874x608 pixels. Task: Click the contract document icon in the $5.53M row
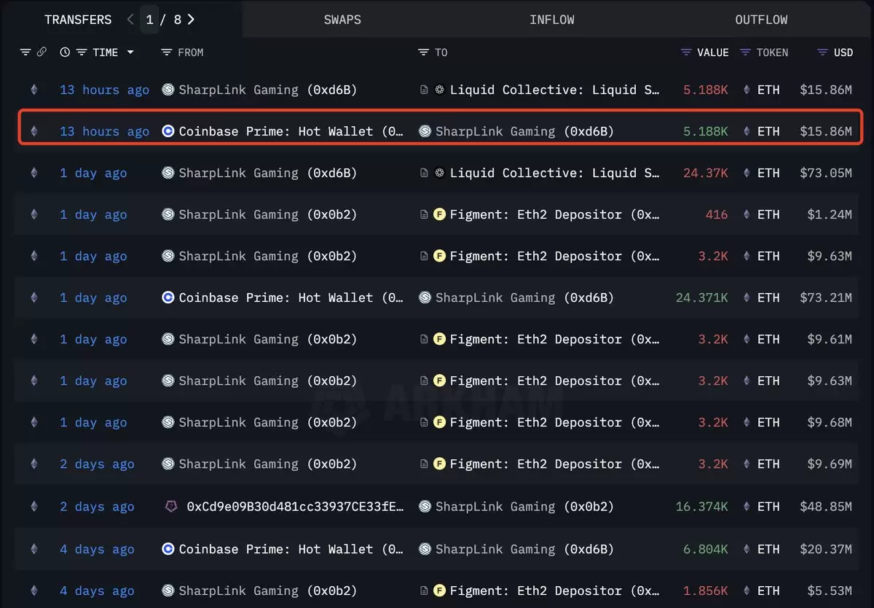(x=424, y=591)
